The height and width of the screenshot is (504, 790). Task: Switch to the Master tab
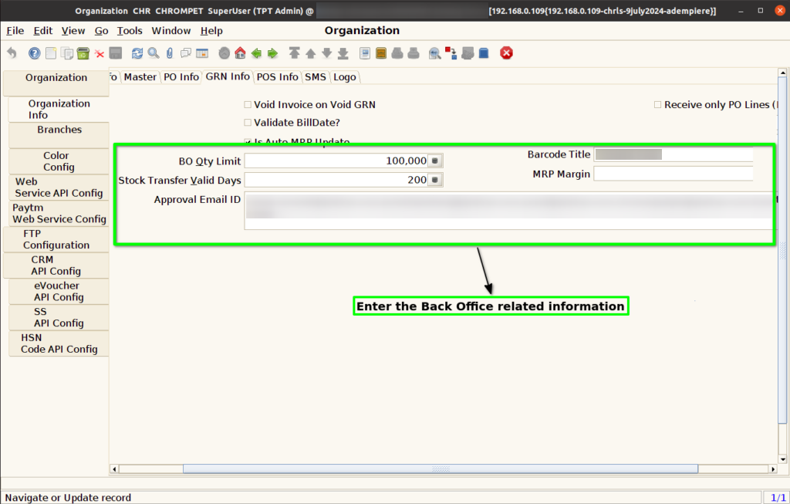140,77
